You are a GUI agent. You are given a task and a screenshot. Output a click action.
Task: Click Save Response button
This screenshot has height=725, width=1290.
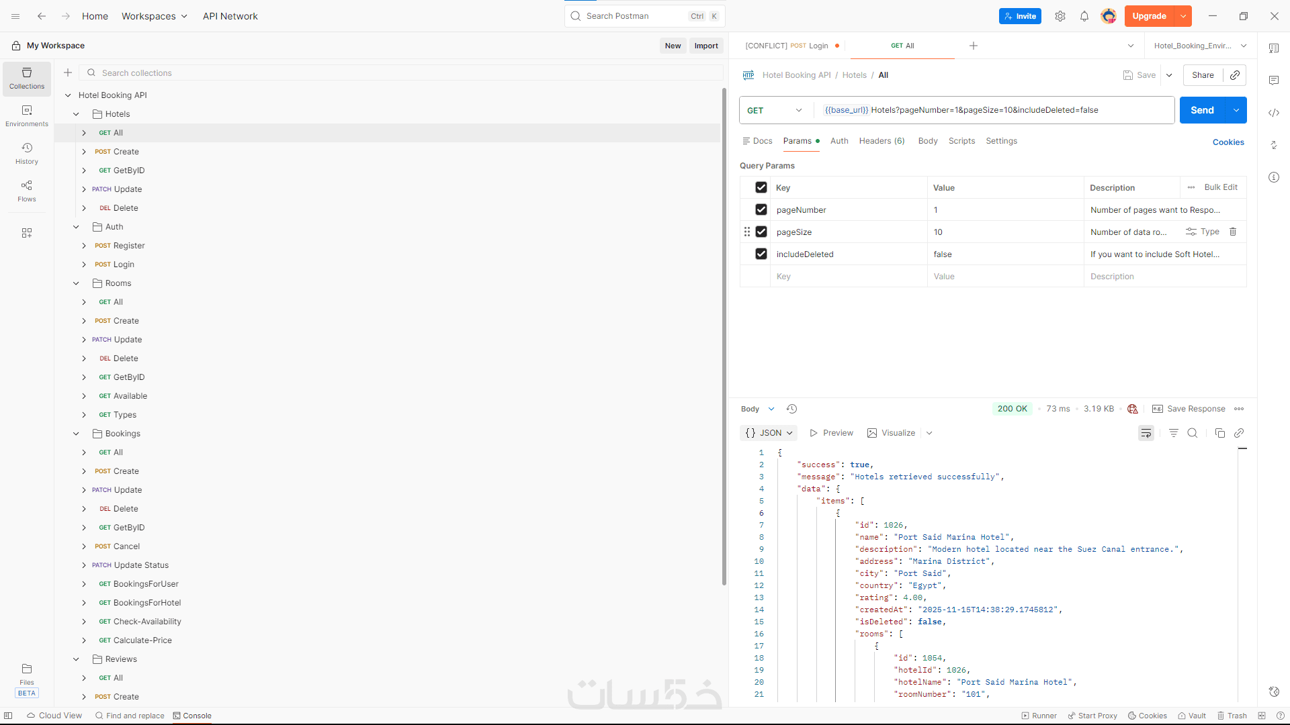[x=1189, y=409]
